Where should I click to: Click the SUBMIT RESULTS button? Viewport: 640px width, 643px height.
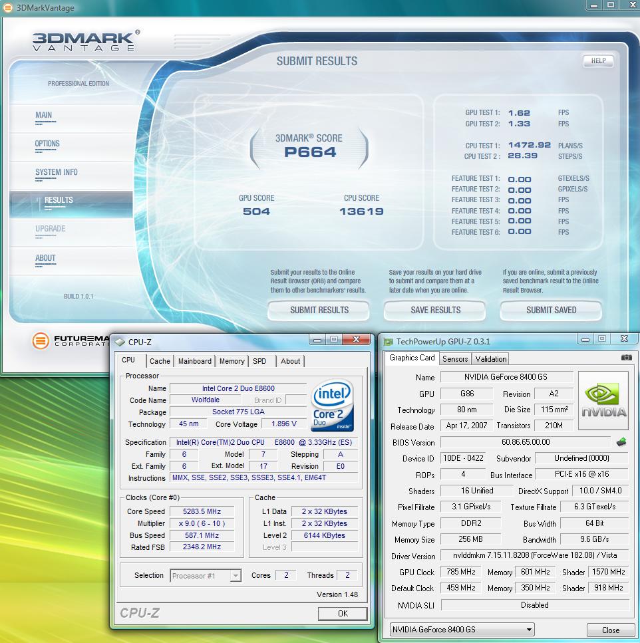tap(319, 311)
